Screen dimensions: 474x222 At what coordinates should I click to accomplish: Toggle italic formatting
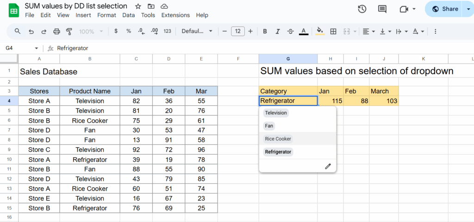click(x=278, y=31)
